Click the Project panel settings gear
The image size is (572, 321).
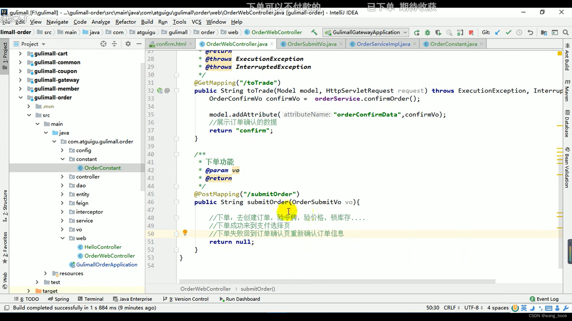(128, 44)
